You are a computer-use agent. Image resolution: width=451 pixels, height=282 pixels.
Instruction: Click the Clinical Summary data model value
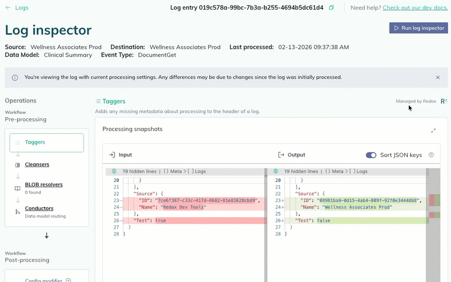(x=68, y=55)
